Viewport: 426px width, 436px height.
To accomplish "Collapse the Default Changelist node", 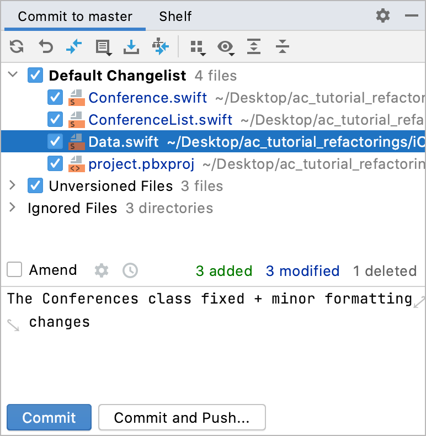I will (13, 76).
